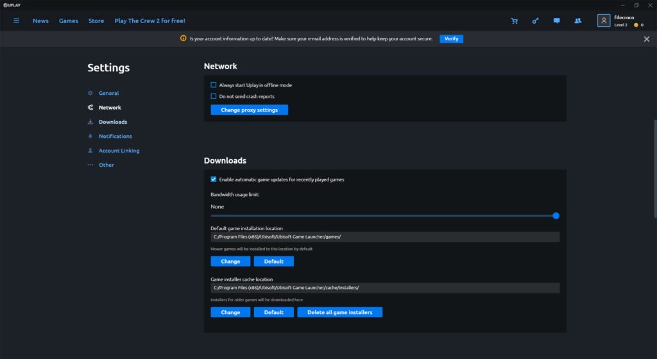Select Other settings section
This screenshot has width=657, height=359.
(x=106, y=165)
